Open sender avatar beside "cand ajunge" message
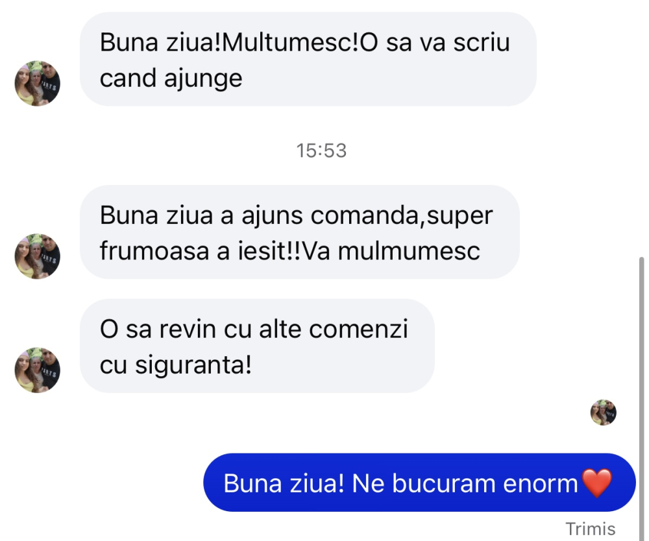649x541 pixels. point(37,83)
